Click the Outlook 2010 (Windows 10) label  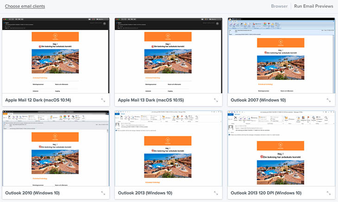tap(32, 193)
